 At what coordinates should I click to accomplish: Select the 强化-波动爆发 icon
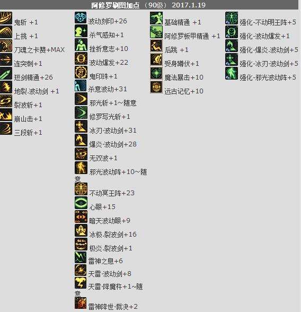(x=232, y=32)
